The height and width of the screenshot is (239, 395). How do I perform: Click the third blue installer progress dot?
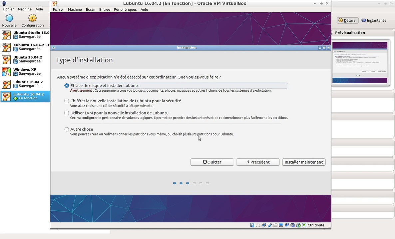point(188,183)
